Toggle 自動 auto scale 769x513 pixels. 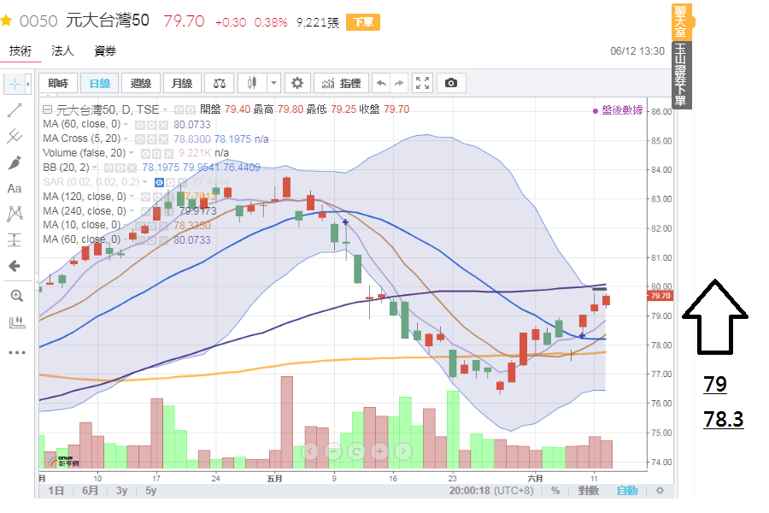[627, 491]
